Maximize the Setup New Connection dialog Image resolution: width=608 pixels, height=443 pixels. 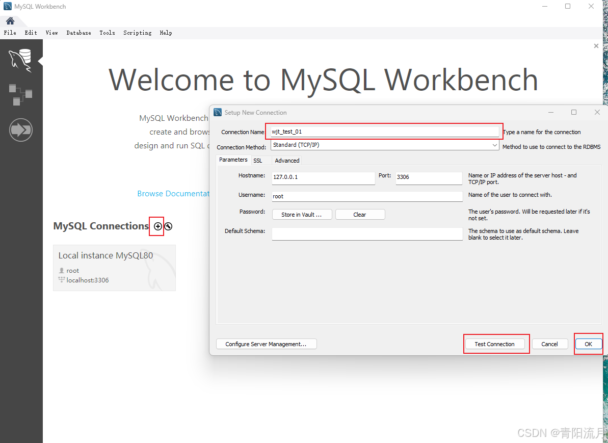pyautogui.click(x=574, y=112)
